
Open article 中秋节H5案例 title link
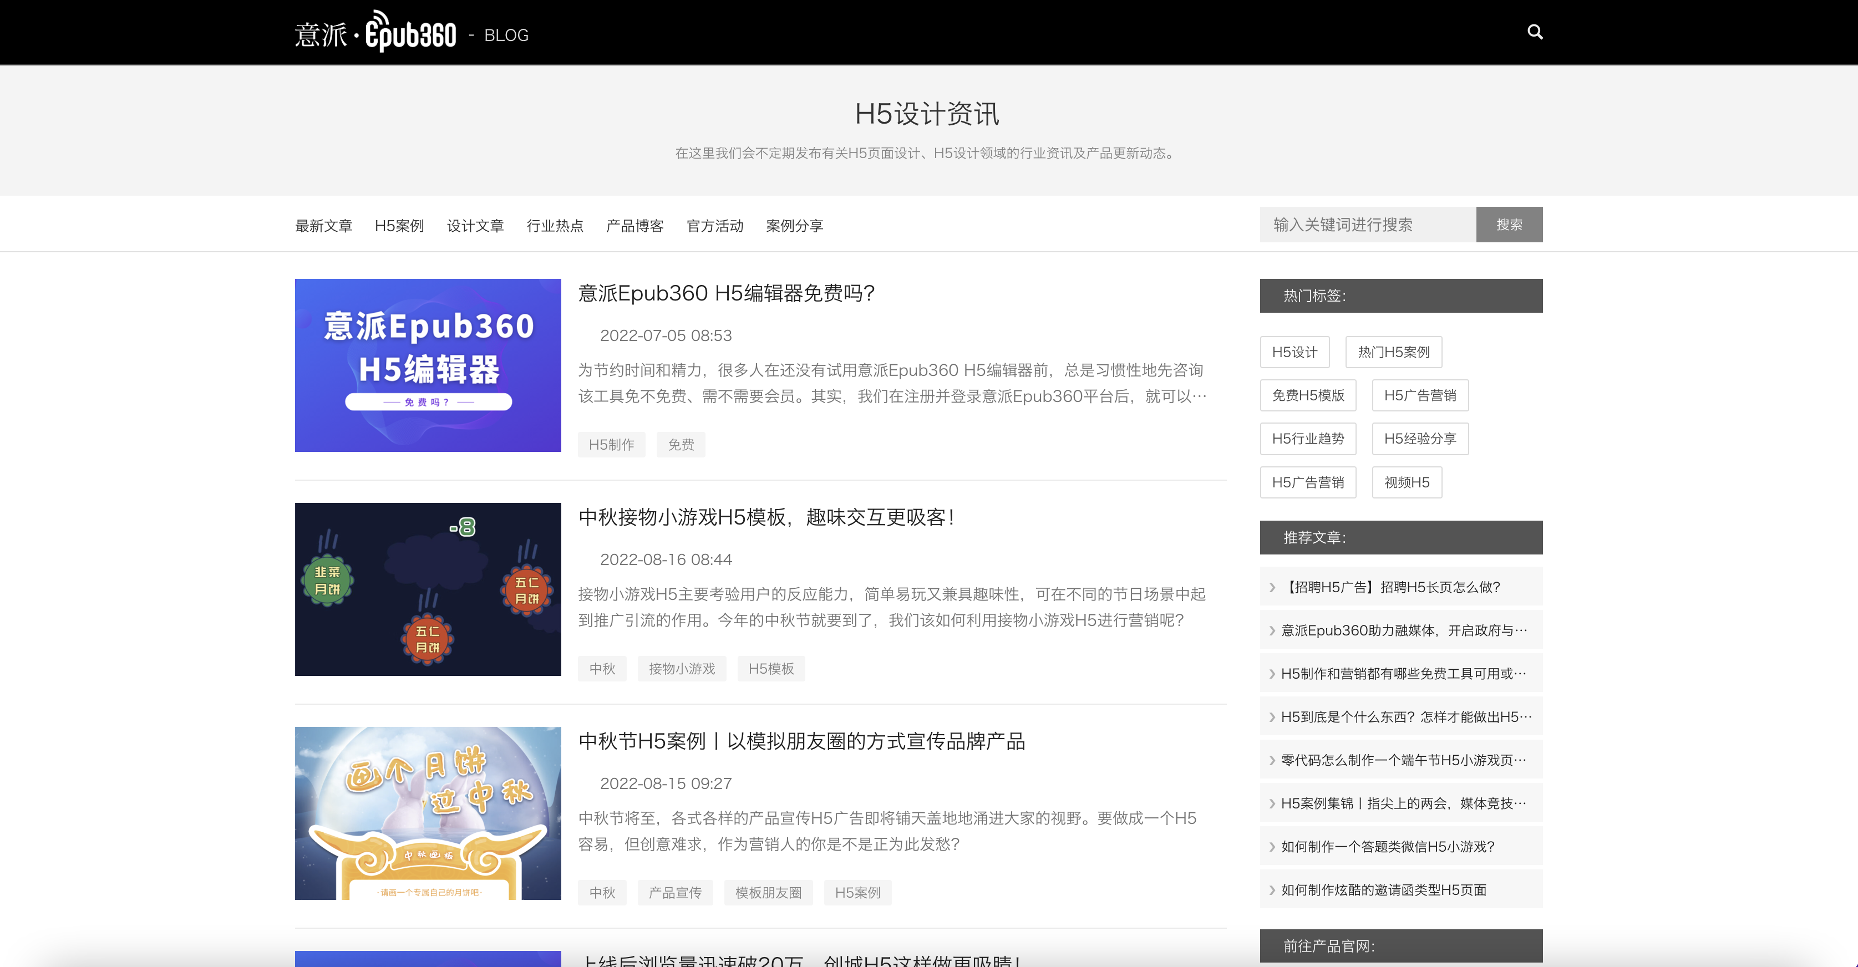click(x=801, y=741)
